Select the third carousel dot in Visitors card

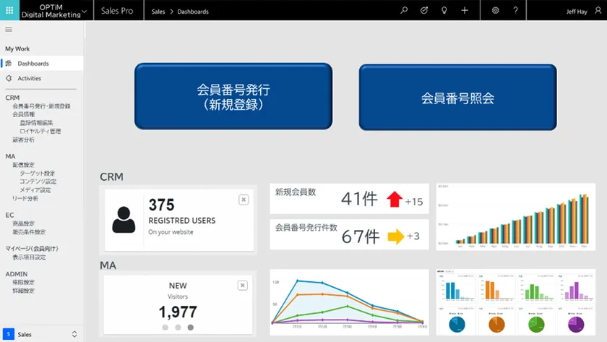[190, 328]
